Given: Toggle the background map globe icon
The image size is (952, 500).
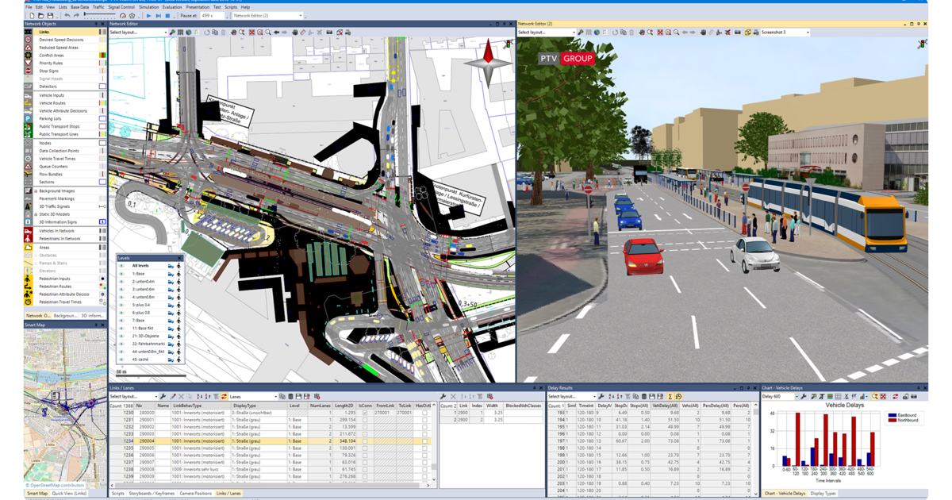Looking at the screenshot, I should pyautogui.click(x=188, y=33).
